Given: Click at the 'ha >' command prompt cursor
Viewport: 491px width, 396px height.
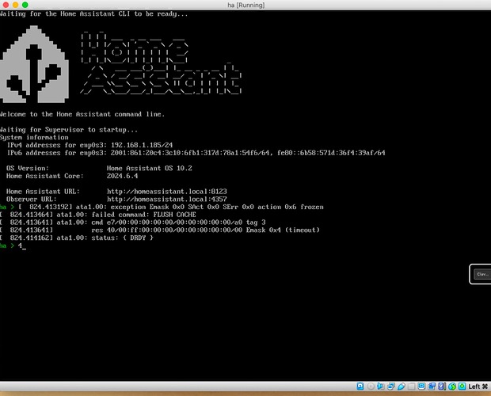Looking at the screenshot, I should (24, 246).
